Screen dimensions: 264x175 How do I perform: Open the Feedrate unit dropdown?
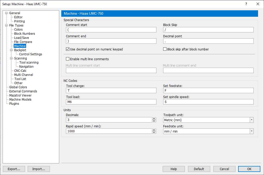click(251, 131)
